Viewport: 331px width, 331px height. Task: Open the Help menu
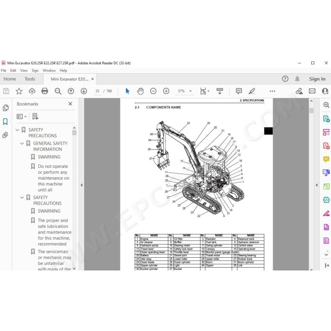[x=63, y=70]
